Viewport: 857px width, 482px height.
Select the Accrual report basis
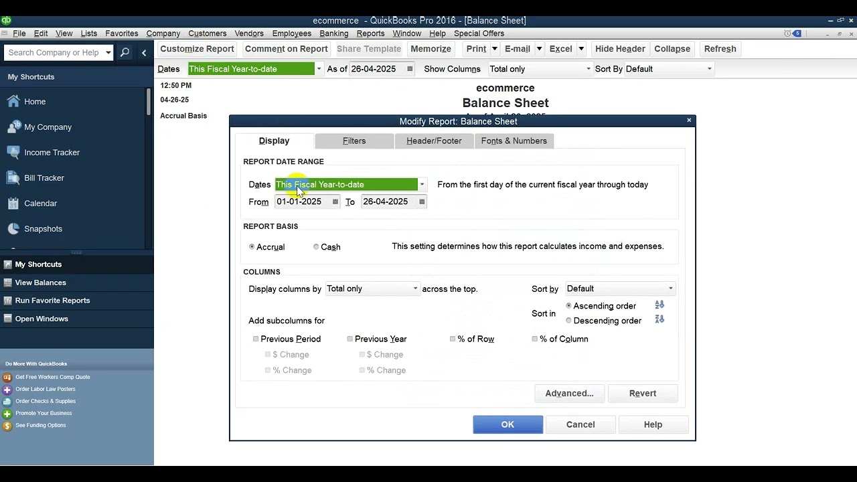(x=252, y=247)
